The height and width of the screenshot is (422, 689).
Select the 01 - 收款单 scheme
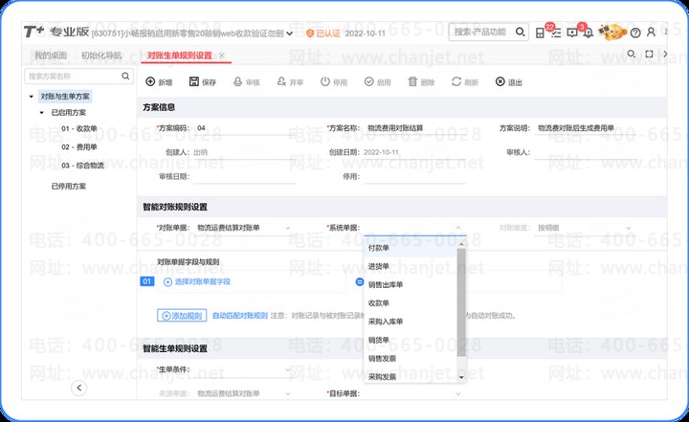click(79, 129)
